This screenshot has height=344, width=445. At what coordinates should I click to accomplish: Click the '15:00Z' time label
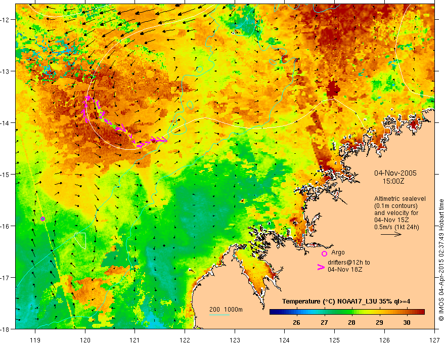click(393, 181)
